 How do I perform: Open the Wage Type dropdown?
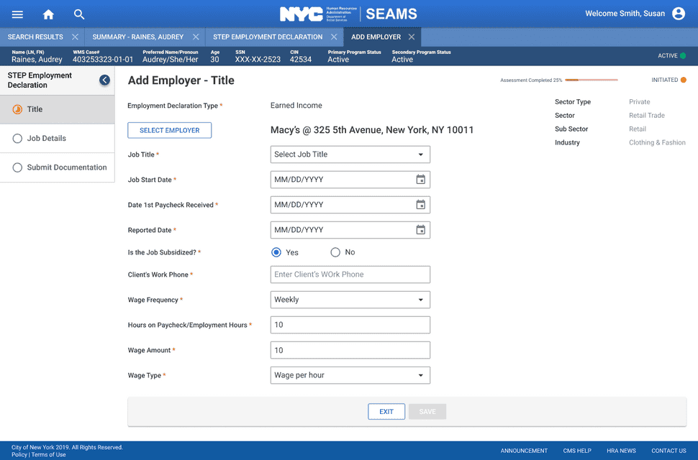[x=350, y=374]
